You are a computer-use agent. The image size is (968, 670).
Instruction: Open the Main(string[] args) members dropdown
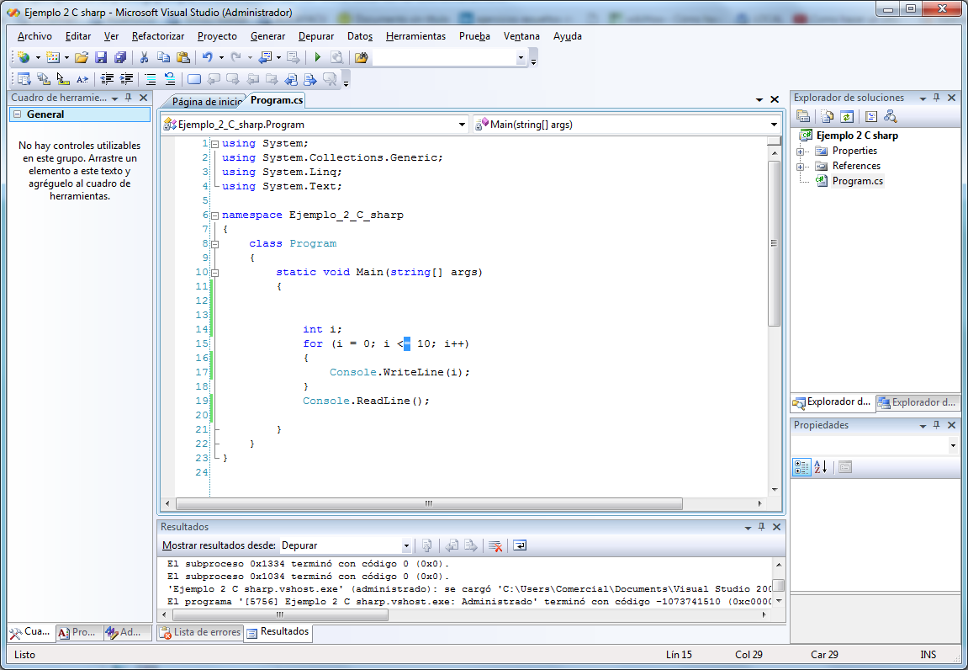click(x=774, y=125)
